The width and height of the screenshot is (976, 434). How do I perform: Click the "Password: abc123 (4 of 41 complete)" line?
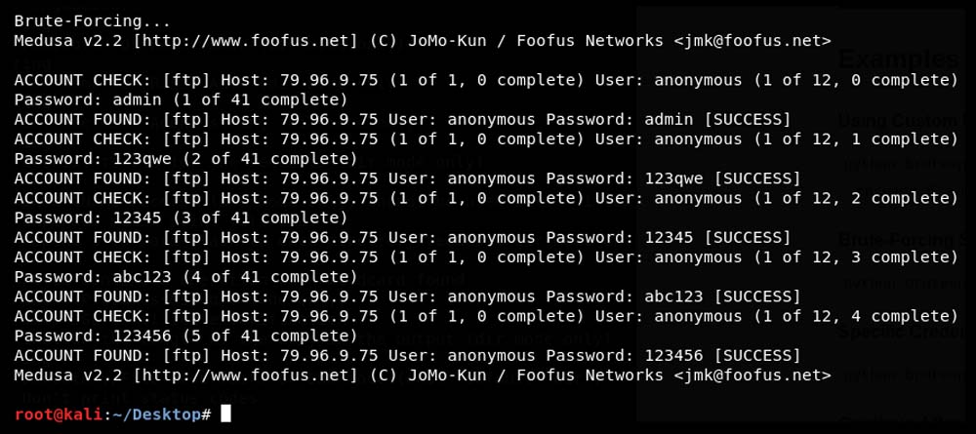tap(186, 276)
